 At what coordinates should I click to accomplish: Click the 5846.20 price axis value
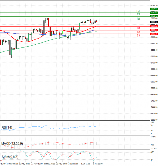point(154,44)
